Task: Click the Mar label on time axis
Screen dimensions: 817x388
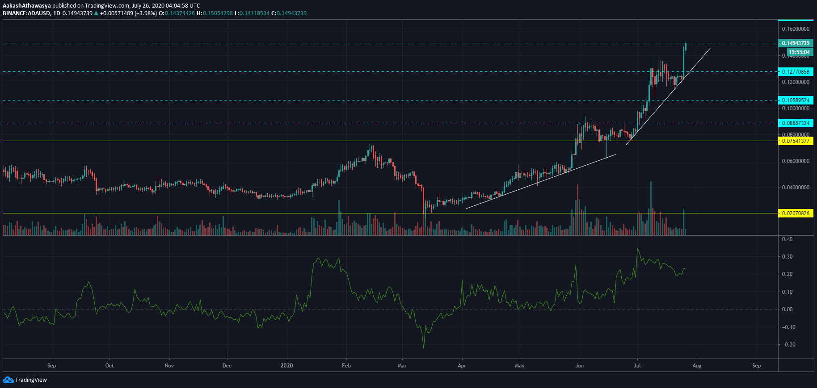Action: coord(402,366)
